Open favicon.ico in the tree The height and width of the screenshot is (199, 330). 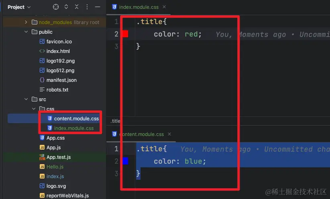pos(59,42)
